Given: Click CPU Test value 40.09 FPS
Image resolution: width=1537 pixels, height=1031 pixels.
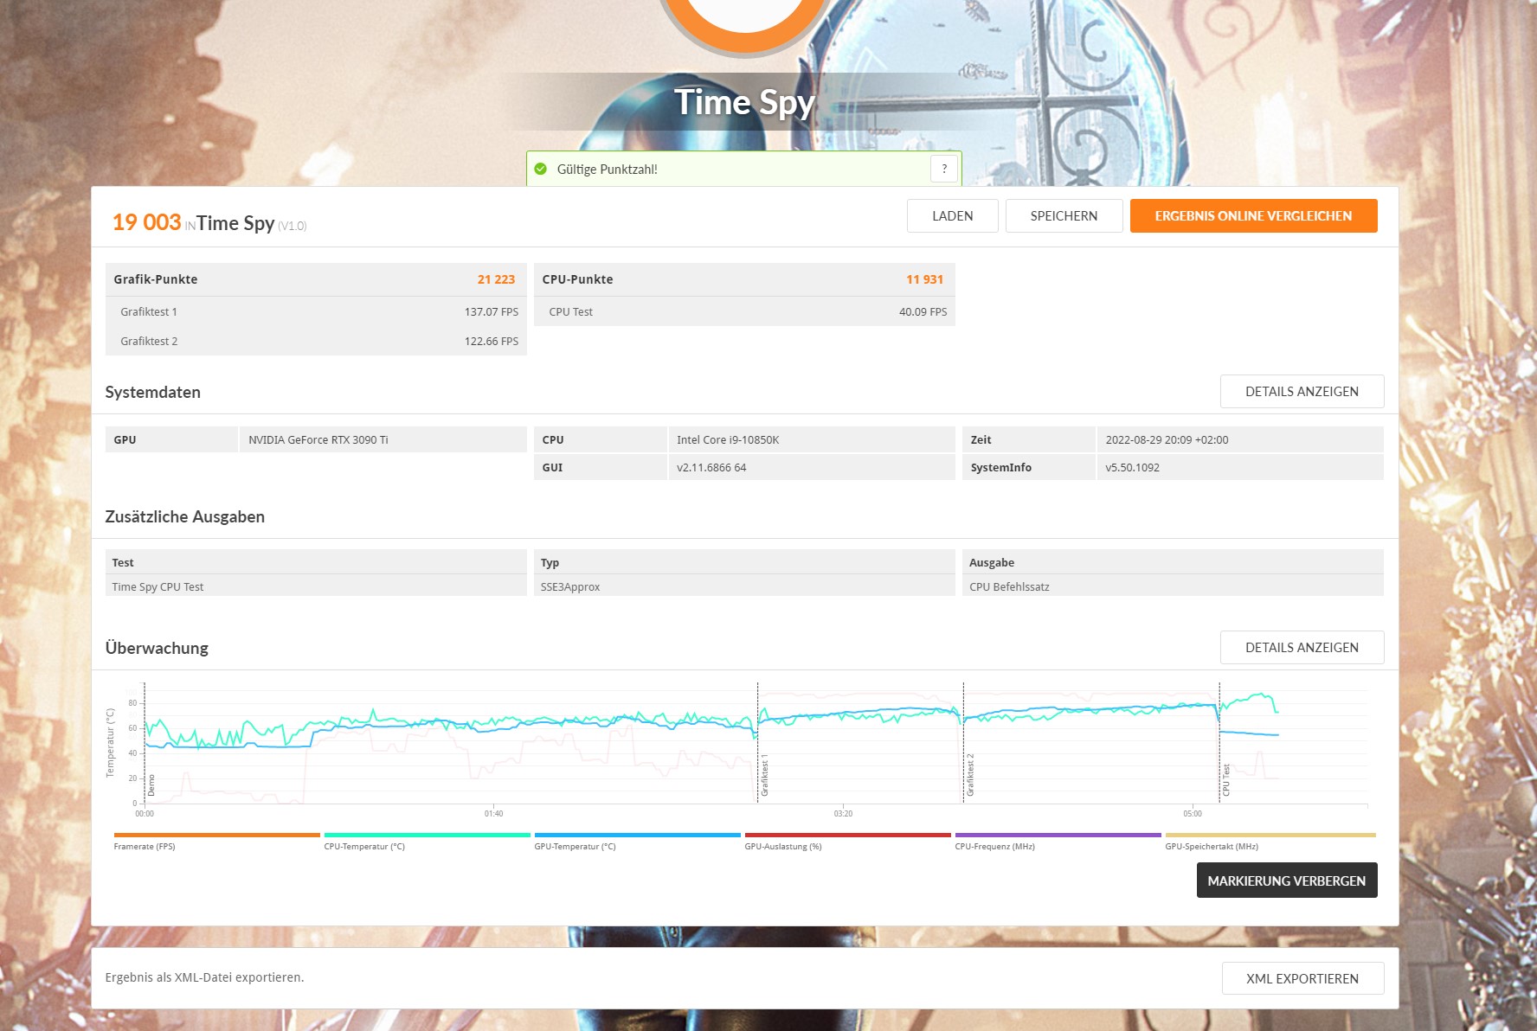Looking at the screenshot, I should (x=923, y=312).
